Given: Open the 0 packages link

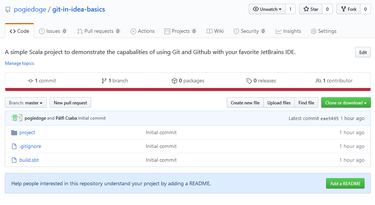Looking at the screenshot, I should tap(188, 81).
